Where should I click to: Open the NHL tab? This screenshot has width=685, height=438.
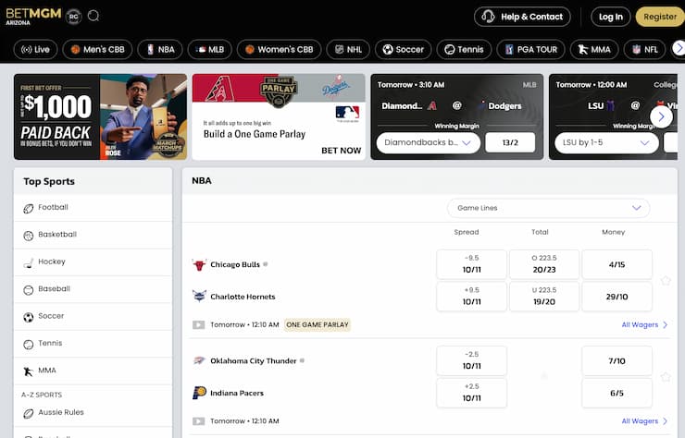click(x=348, y=49)
